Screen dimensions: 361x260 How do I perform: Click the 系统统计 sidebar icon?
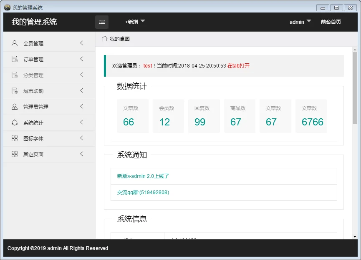(x=15, y=122)
